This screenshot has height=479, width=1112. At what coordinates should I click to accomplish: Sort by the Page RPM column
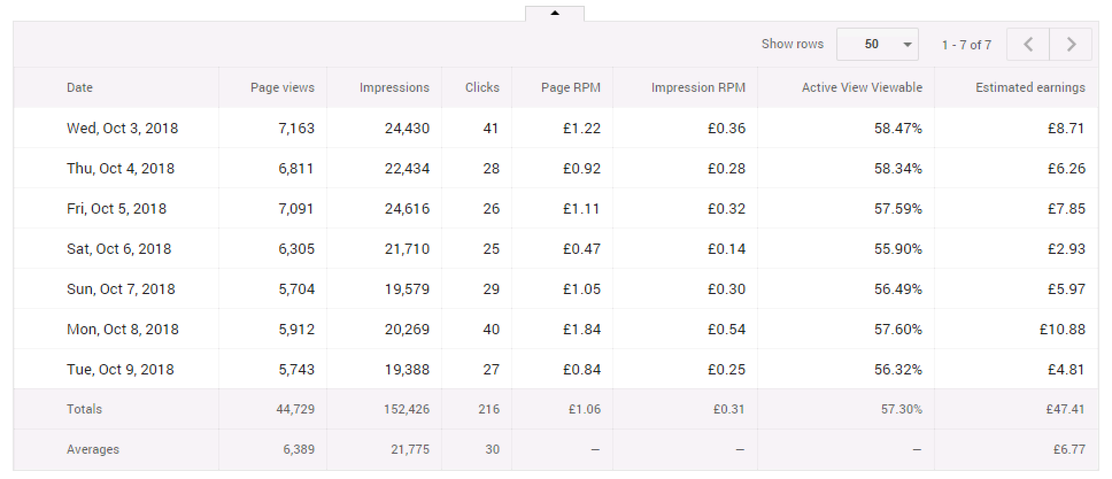pos(570,87)
